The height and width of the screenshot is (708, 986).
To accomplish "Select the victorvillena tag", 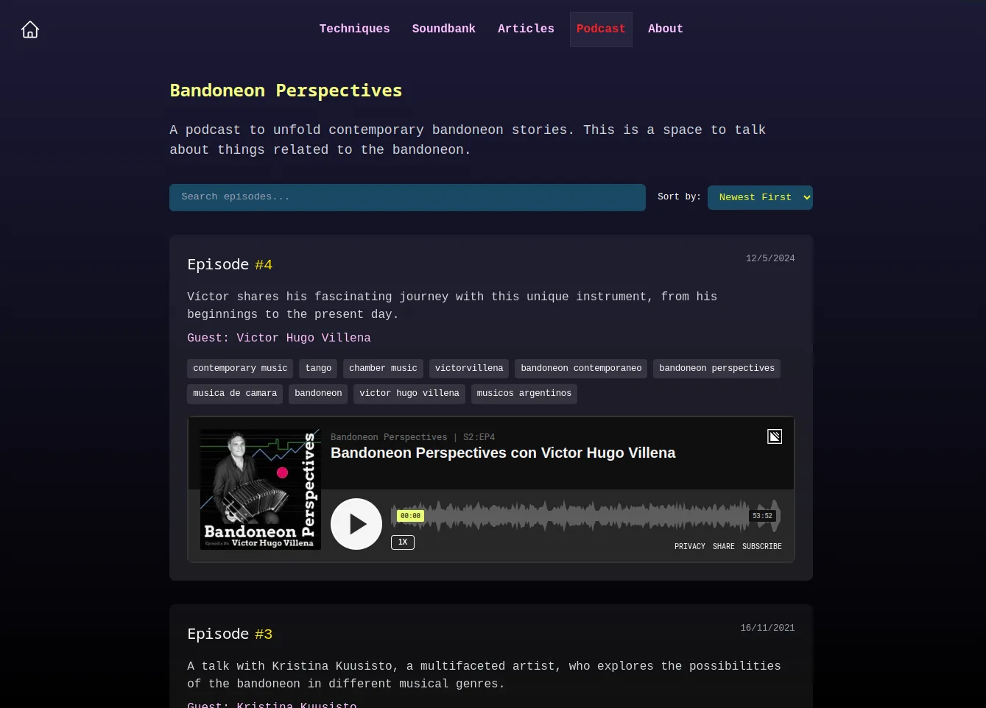I will (469, 368).
